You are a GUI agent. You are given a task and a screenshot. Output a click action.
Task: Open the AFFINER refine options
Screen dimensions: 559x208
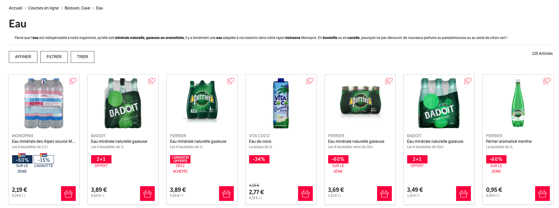[x=23, y=57]
